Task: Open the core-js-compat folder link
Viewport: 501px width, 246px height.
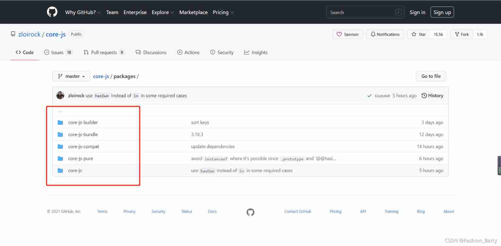Action: 83,146
